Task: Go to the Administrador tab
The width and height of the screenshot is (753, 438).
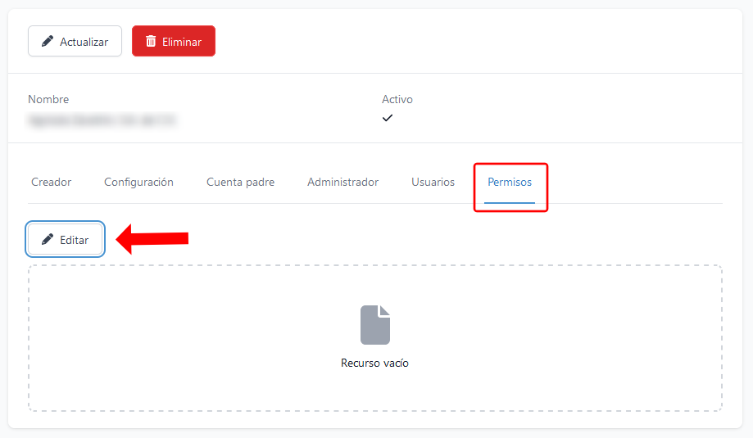Action: (342, 182)
